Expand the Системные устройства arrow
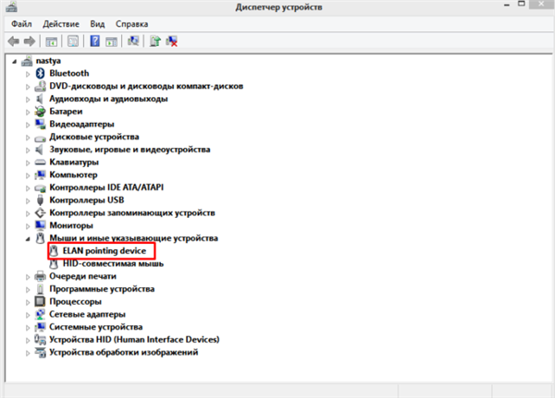The height and width of the screenshot is (398, 555). pos(28,328)
